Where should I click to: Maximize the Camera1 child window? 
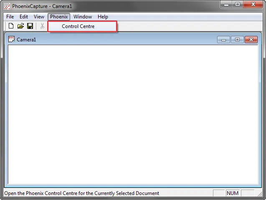tap(237, 40)
